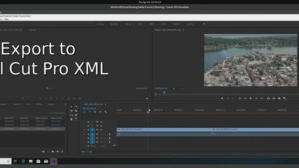Switch to Graphics workspace

[x=176, y=24]
